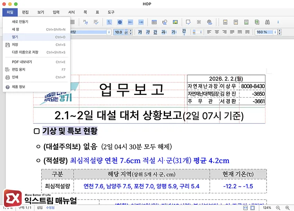Step the font size up or down
Image resolution: width=294 pixels, height=211 pixels.
point(131,32)
